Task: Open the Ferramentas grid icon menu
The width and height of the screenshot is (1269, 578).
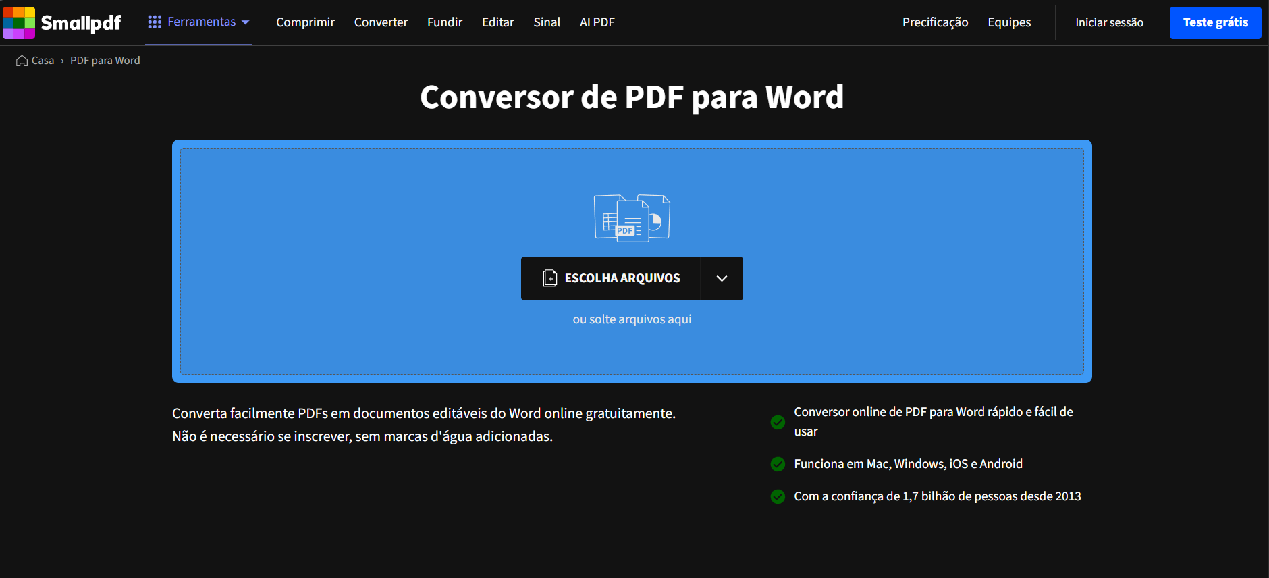Action: (155, 22)
